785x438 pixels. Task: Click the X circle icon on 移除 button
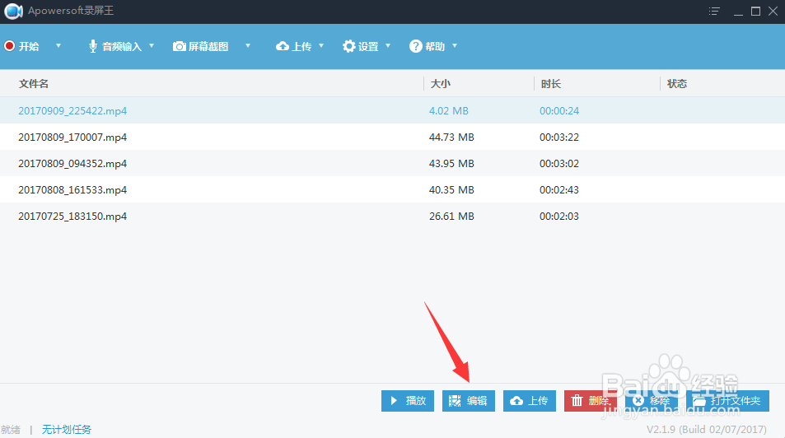(x=638, y=400)
